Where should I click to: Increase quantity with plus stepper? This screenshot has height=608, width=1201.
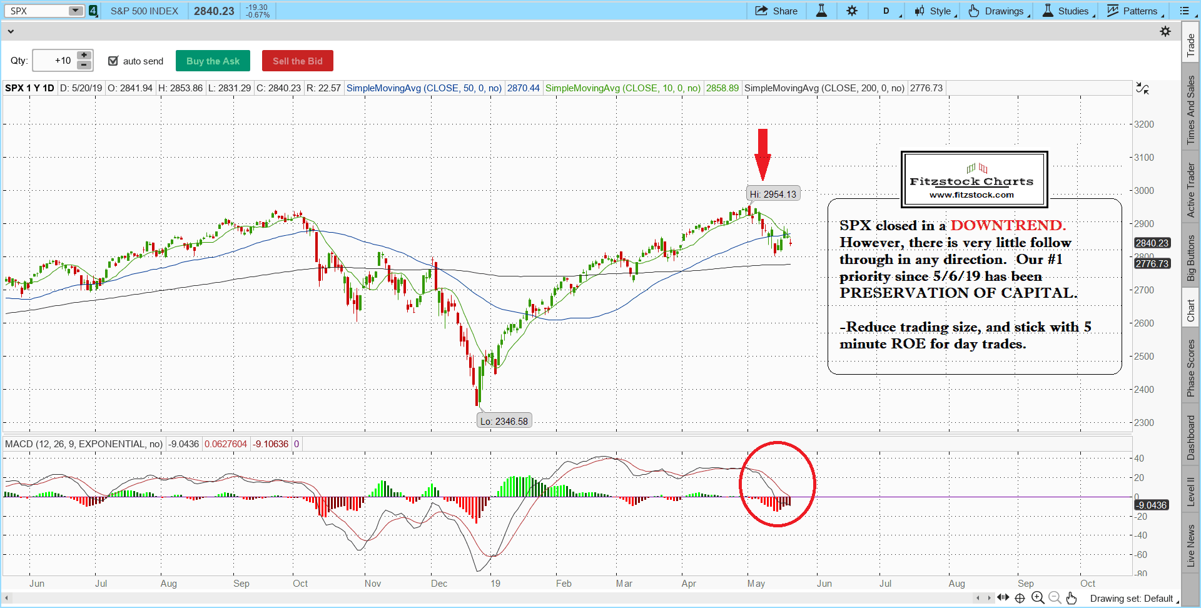coord(84,56)
